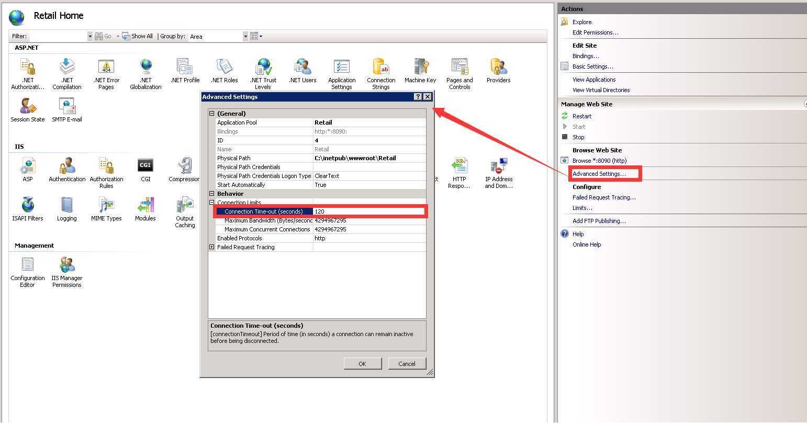Select Maximum Concurrent Connections row
This screenshot has width=807, height=423.
317,229
